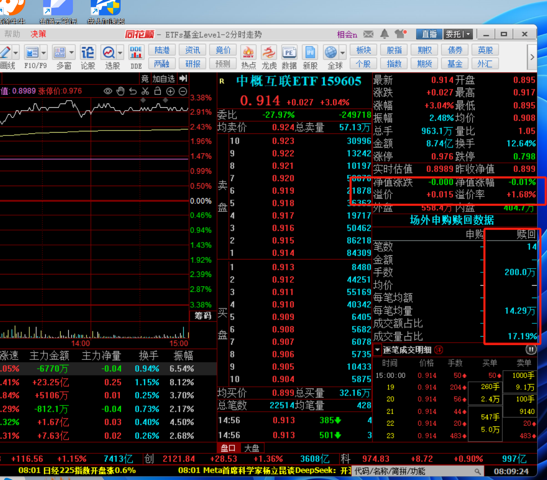The height and width of the screenshot is (480, 547).
Task: Select the scissors tool above chart
Action: point(145,91)
